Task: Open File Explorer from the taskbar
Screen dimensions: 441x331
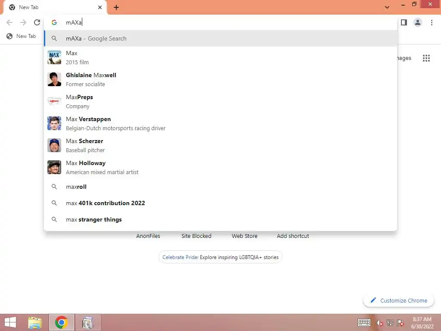Action: tap(35, 322)
